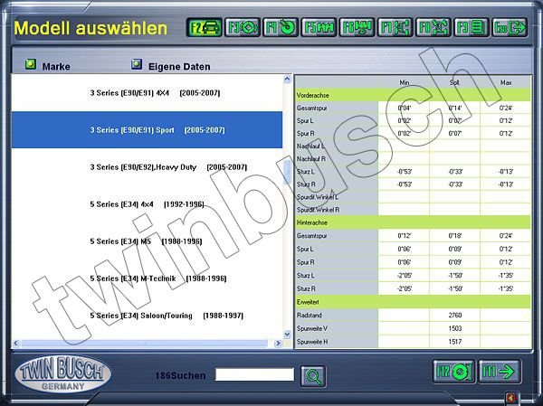This screenshot has width=543, height=406.
Task: Click the Min column header
Action: point(405,82)
